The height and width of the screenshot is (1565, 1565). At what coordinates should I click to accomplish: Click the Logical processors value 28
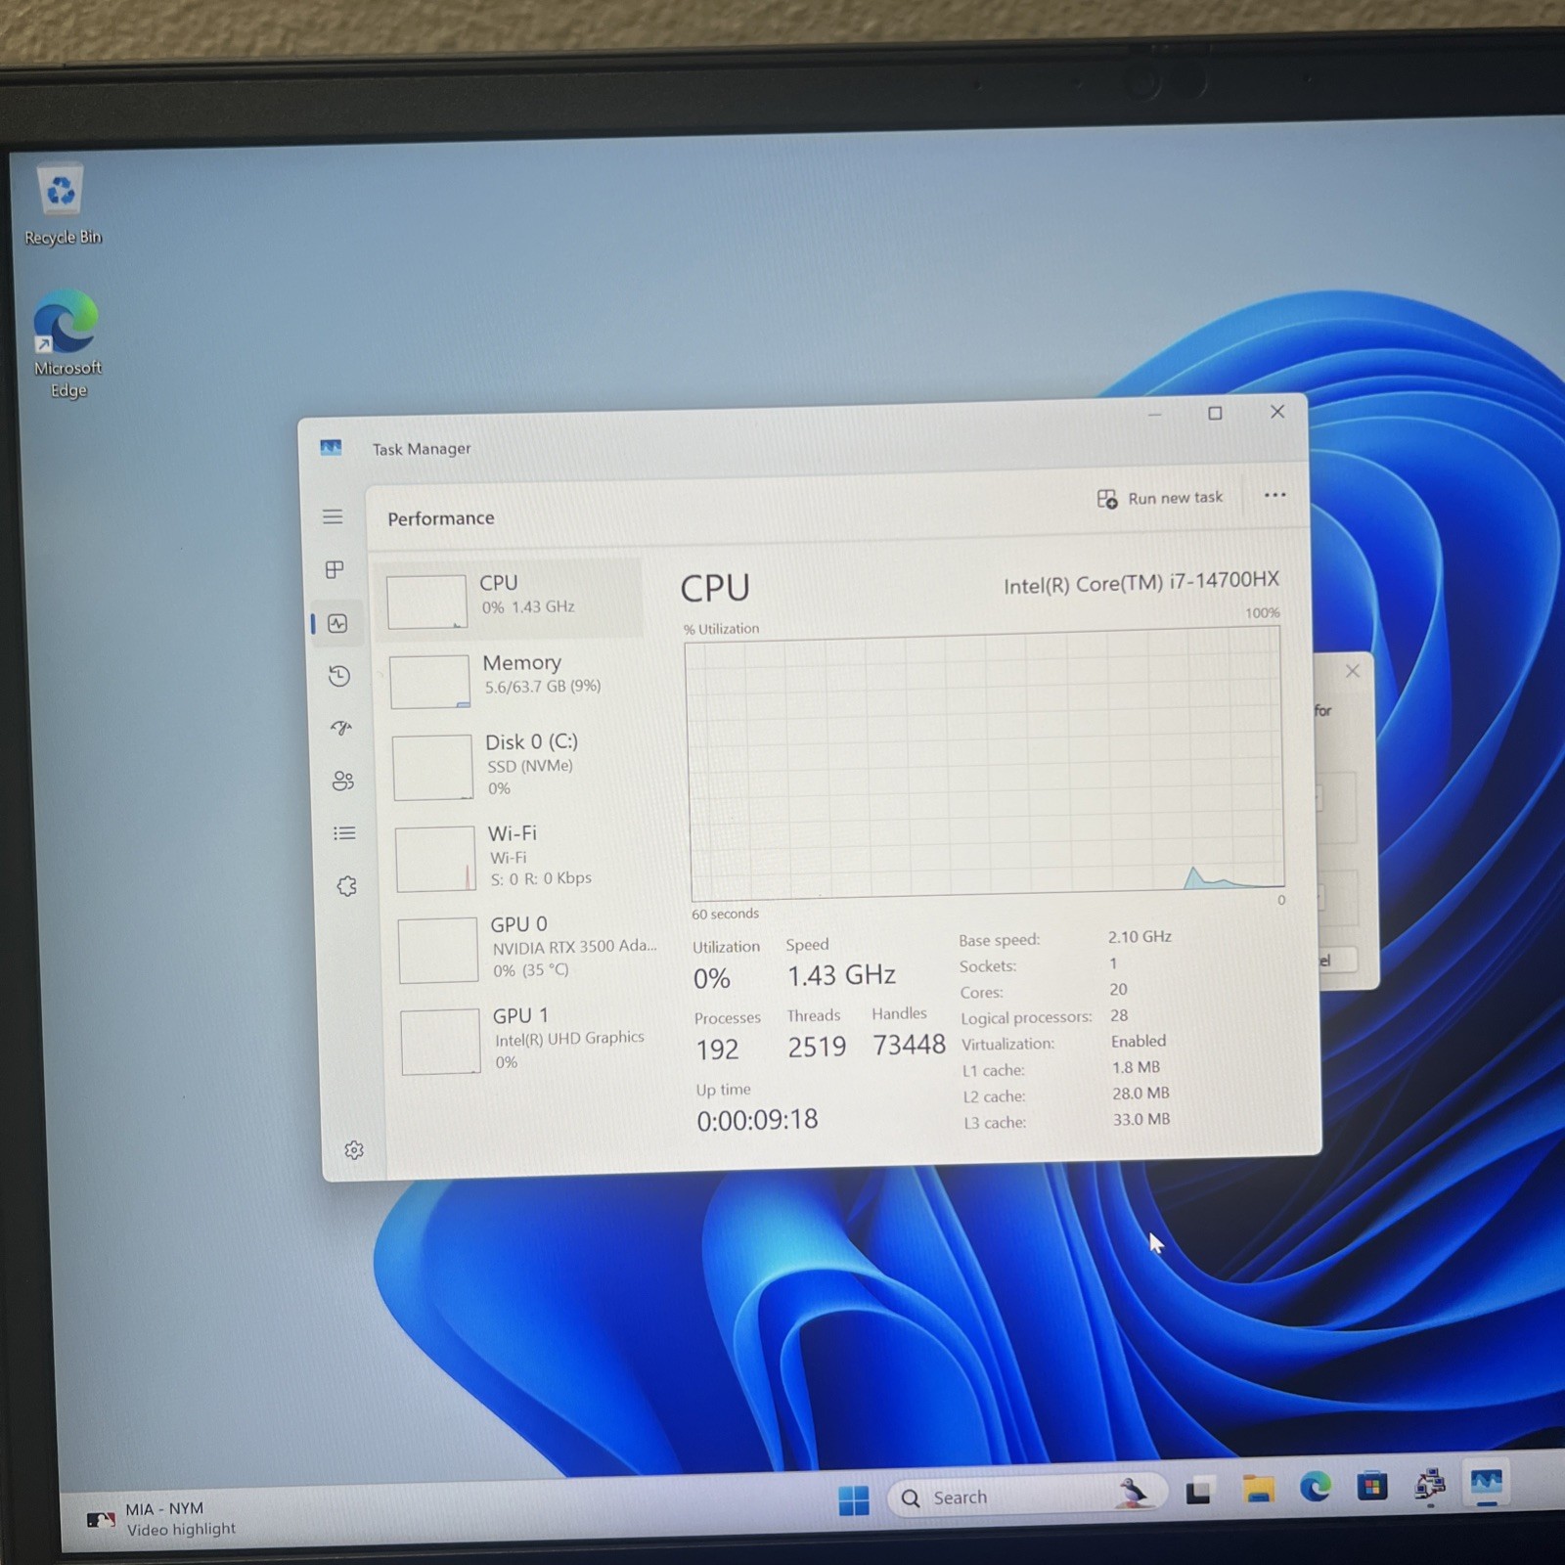[1119, 1015]
